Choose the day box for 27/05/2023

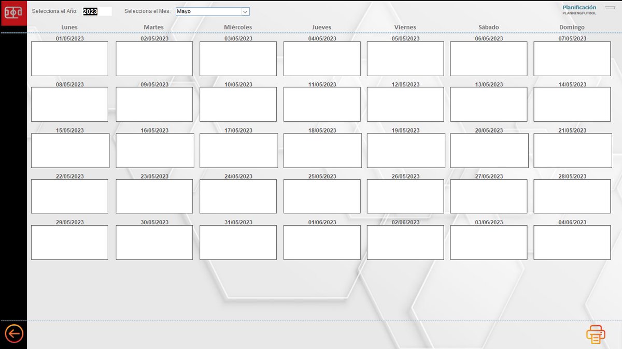[x=489, y=196]
